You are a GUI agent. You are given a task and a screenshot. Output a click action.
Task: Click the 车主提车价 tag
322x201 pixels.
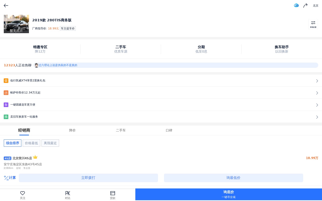click(68, 28)
